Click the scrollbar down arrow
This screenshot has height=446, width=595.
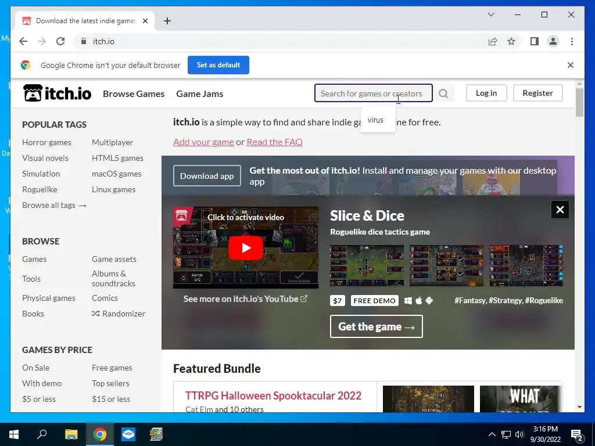pos(579,407)
